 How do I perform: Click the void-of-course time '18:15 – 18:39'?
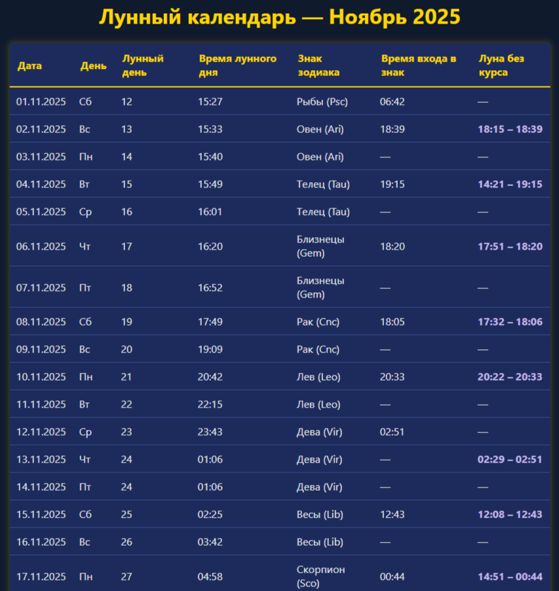[511, 129]
